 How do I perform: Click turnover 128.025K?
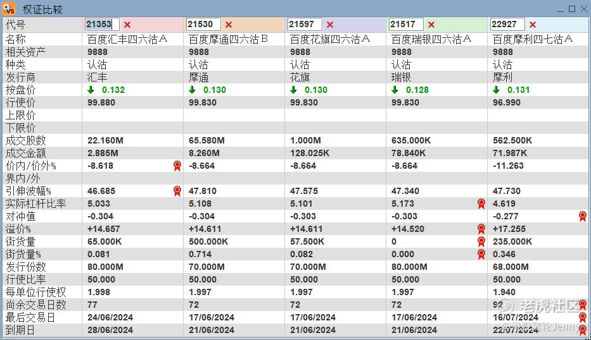[x=310, y=153]
